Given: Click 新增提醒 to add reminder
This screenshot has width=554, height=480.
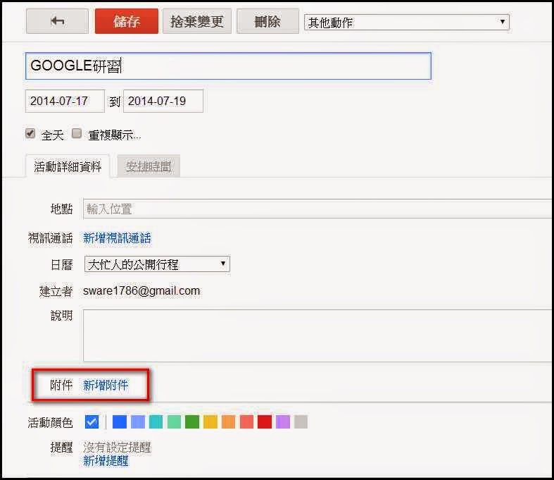Looking at the screenshot, I should tap(106, 461).
